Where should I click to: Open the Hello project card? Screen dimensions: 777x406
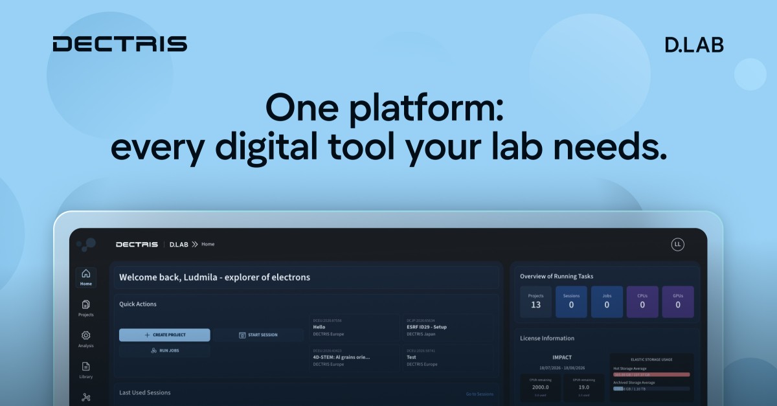(x=354, y=327)
